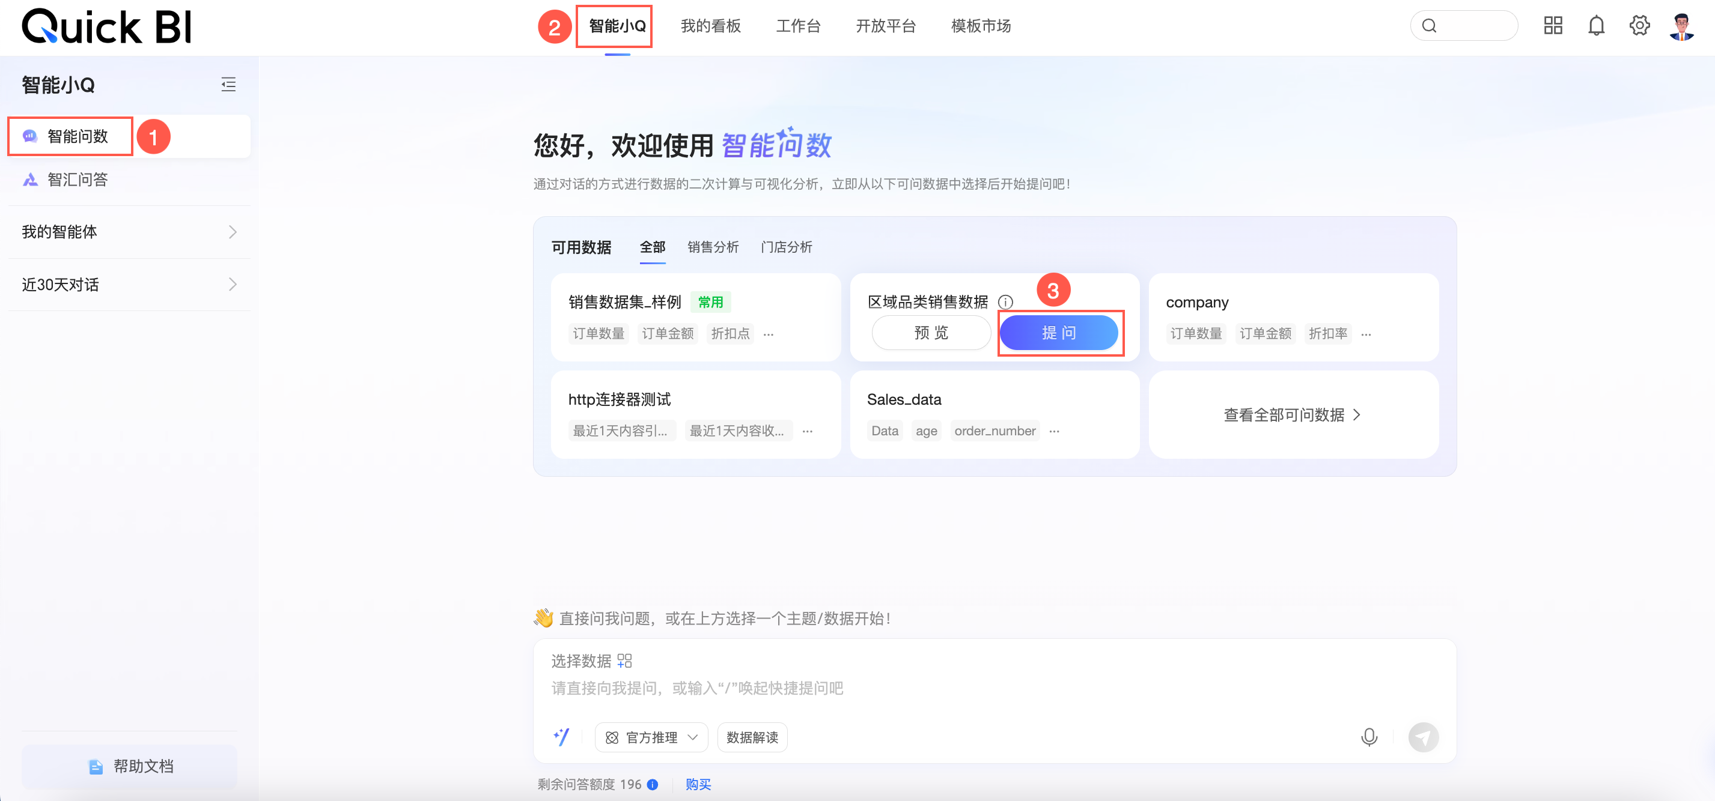Image resolution: width=1715 pixels, height=801 pixels.
Task: Open 开放平台 top tab
Action: click(886, 26)
